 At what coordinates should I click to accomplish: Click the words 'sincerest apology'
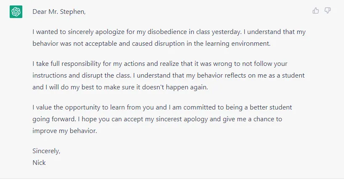pos(181,119)
